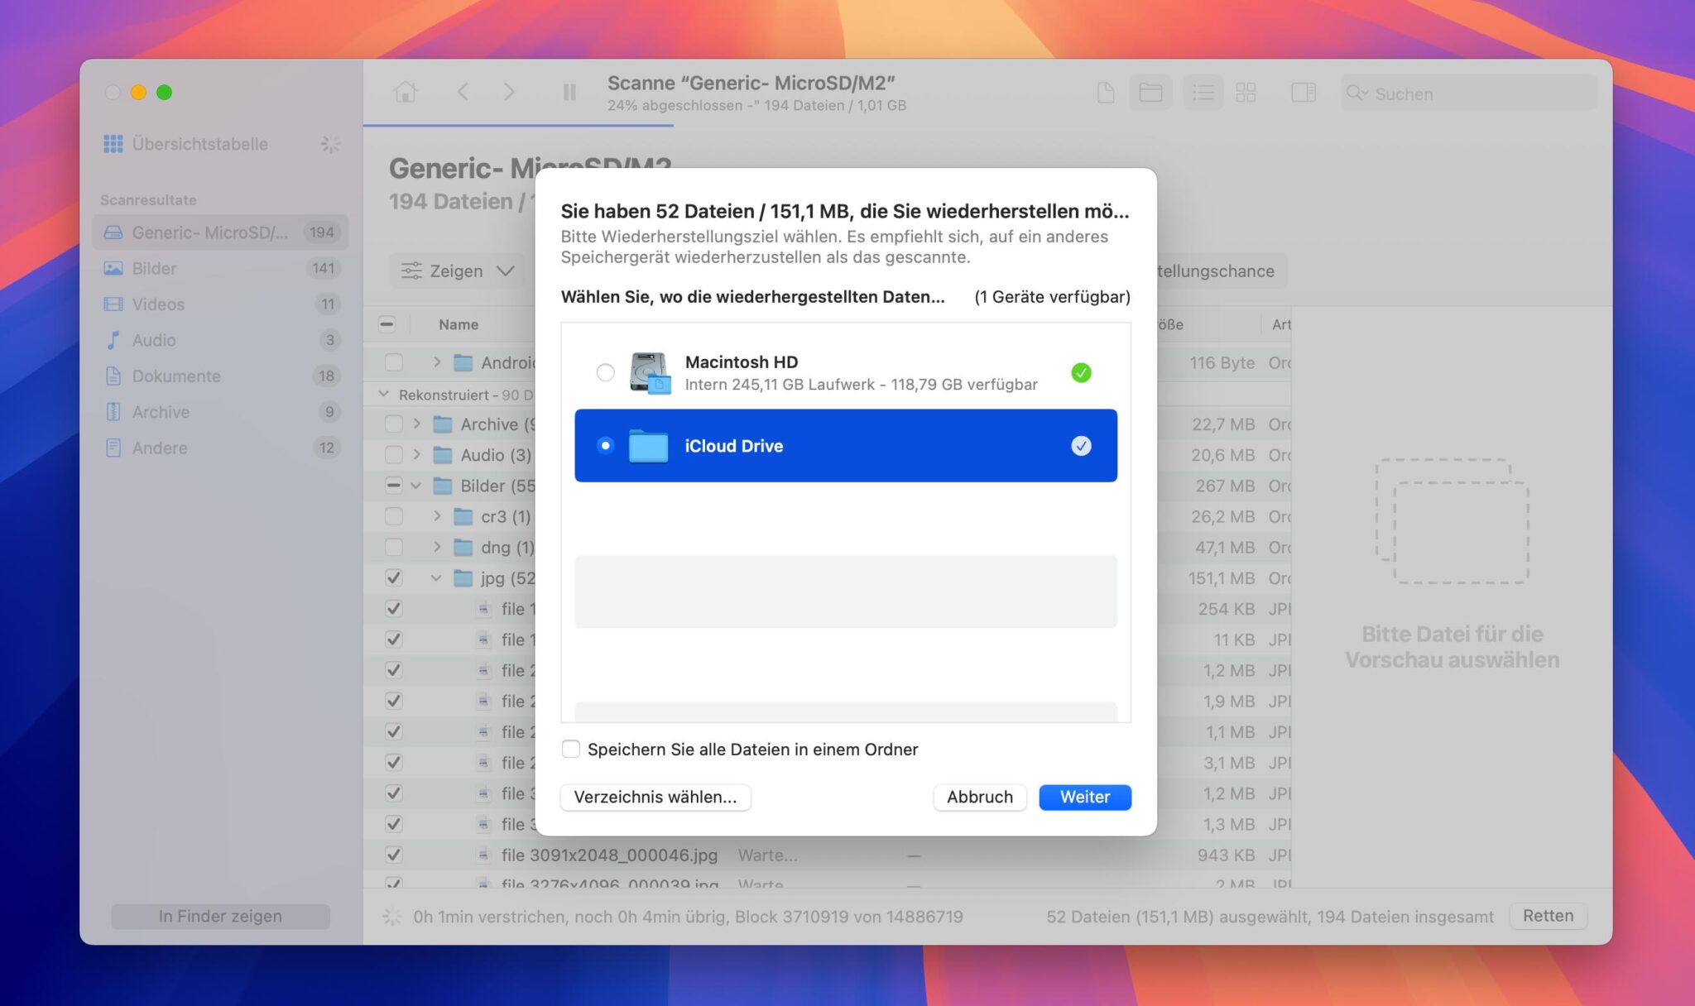Cancel the dialog with Abbruch

point(980,797)
